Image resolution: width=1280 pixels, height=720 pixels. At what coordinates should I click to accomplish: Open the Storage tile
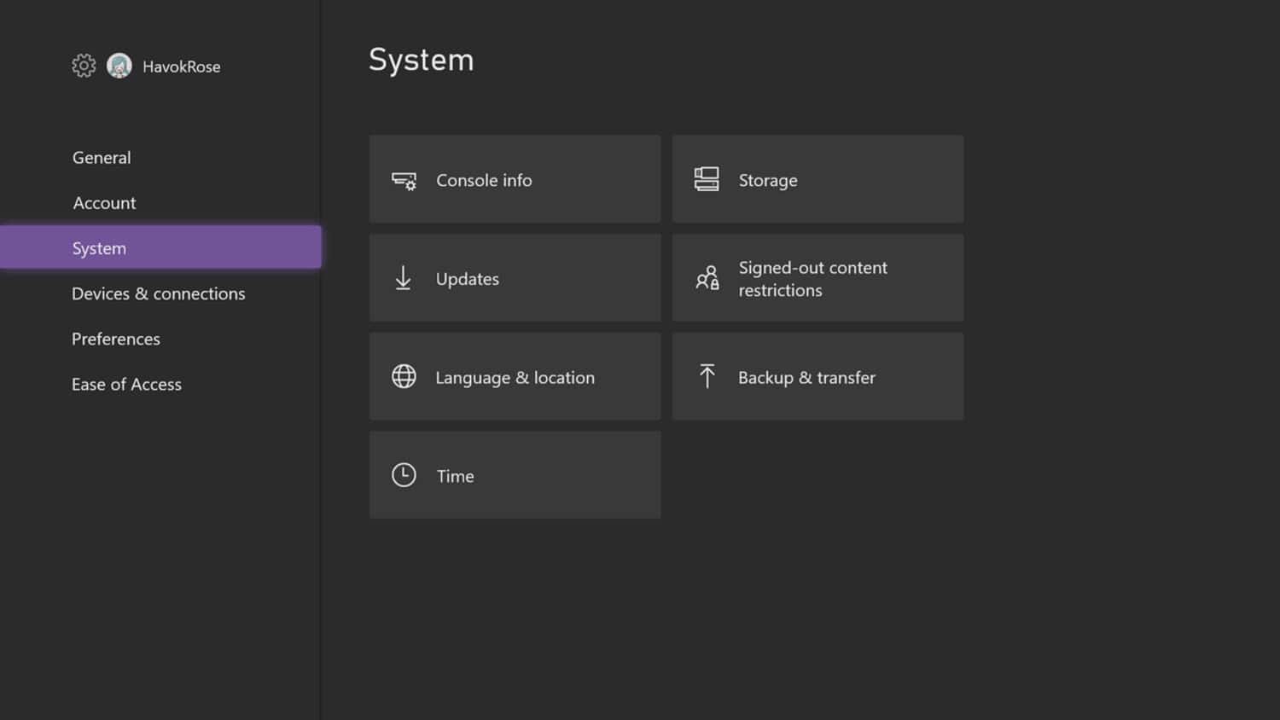point(817,179)
